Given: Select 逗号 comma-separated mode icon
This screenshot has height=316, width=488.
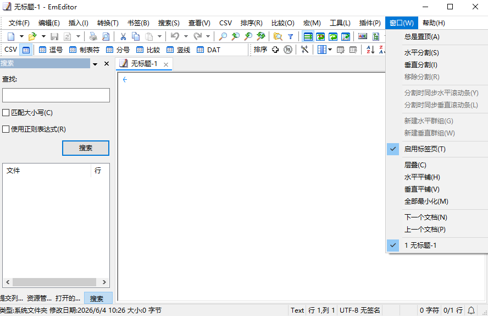Looking at the screenshot, I should click(51, 50).
